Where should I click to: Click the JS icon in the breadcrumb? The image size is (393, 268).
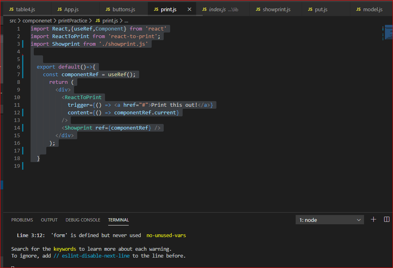(98, 20)
